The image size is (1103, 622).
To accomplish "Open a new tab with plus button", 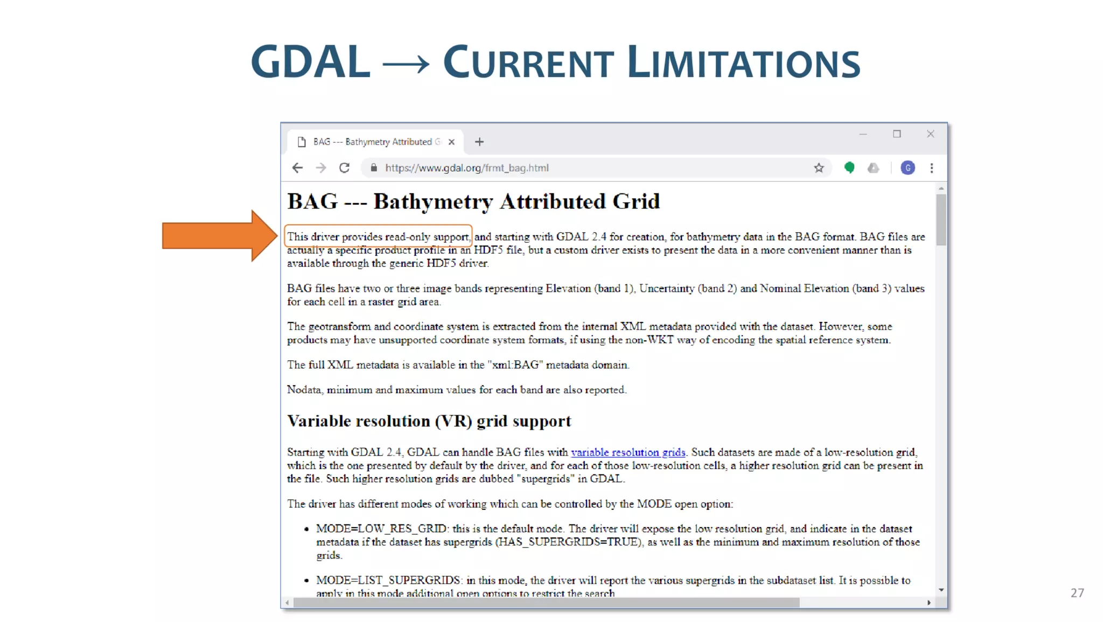I will [x=479, y=142].
